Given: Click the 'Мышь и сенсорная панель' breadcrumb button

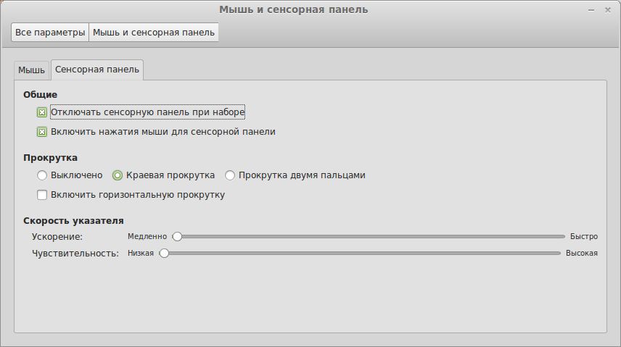Looking at the screenshot, I should coord(154,33).
